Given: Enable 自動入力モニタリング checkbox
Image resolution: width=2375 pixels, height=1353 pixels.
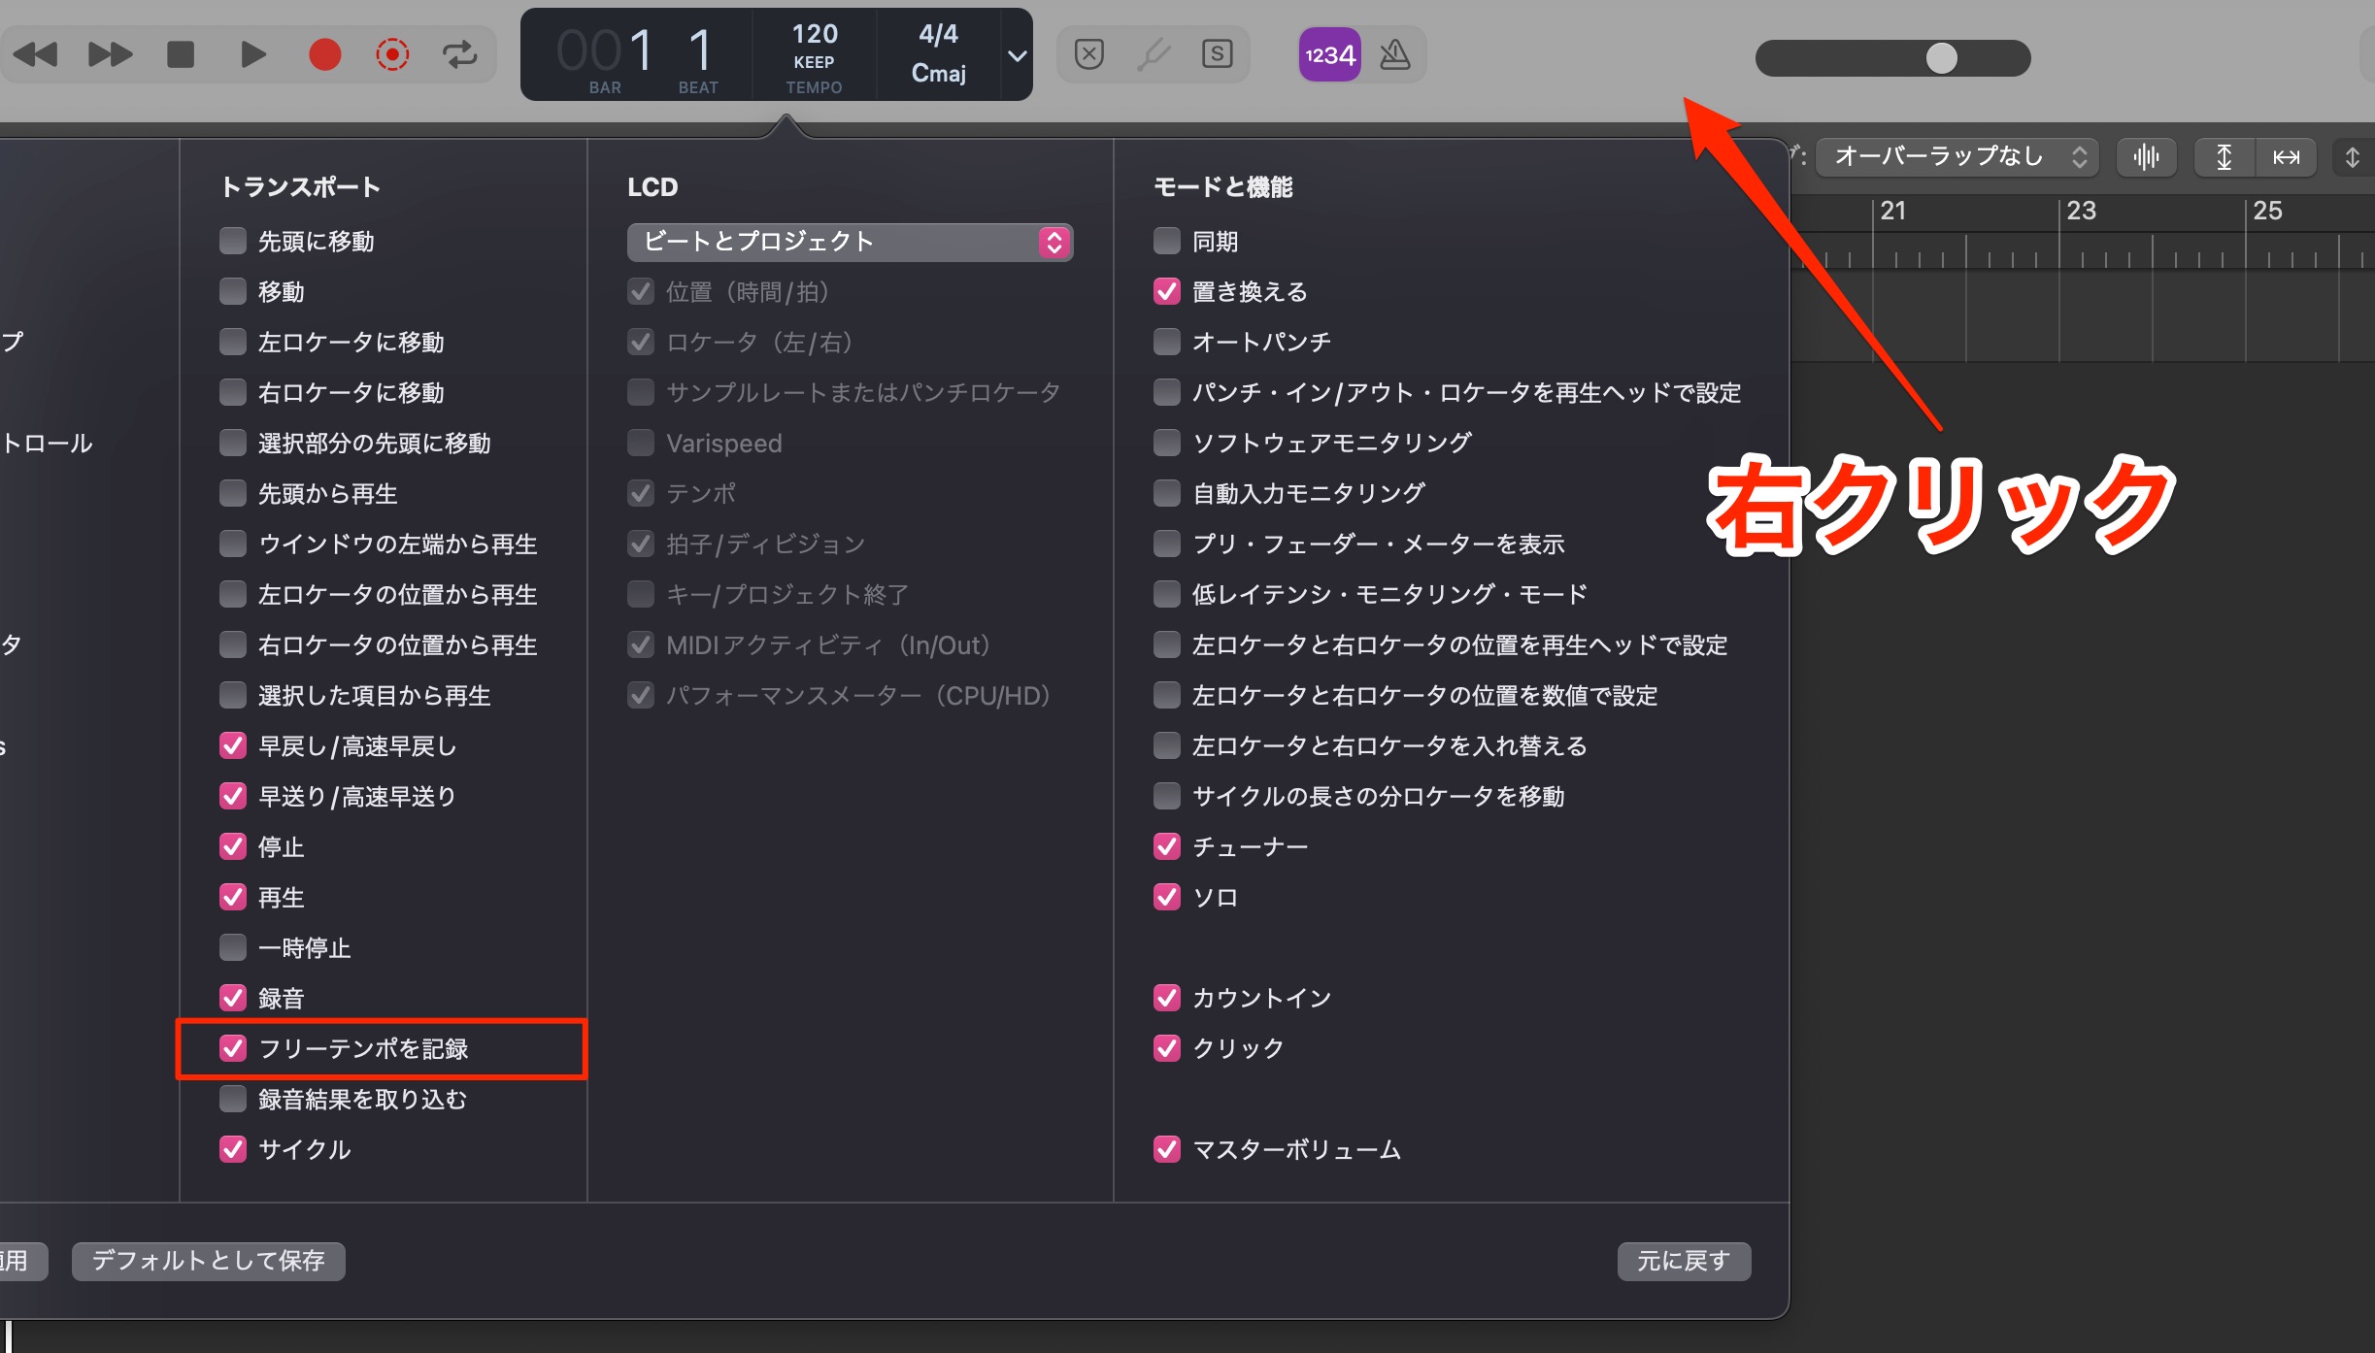Looking at the screenshot, I should coord(1167,493).
